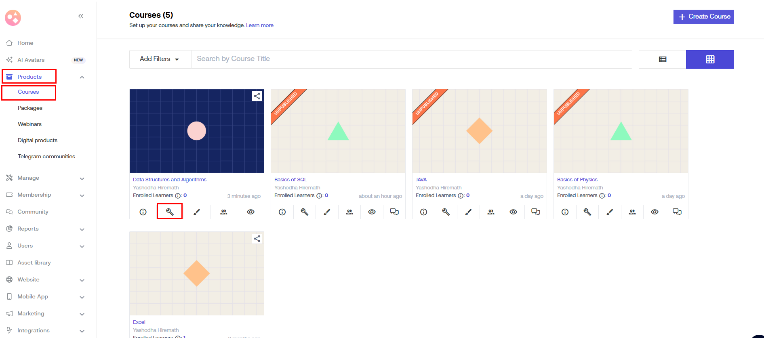
Task: Click wrench icon on Data Structures and Algorithms card
Action: click(x=170, y=212)
